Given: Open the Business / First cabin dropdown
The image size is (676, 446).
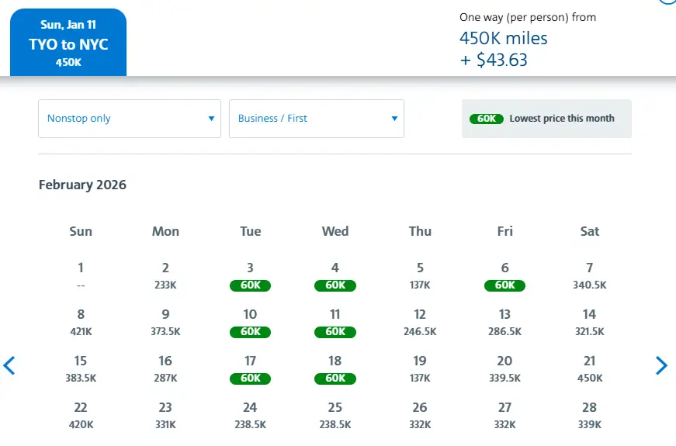Looking at the screenshot, I should (317, 119).
